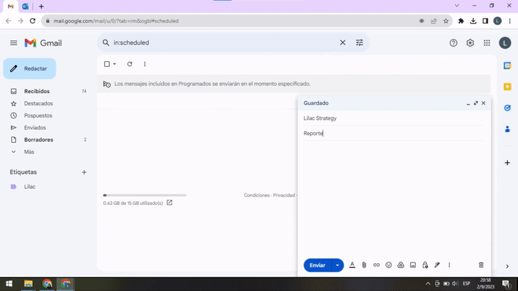Tick the select-all messages checkbox
This screenshot has height=291, width=518.
tap(107, 64)
